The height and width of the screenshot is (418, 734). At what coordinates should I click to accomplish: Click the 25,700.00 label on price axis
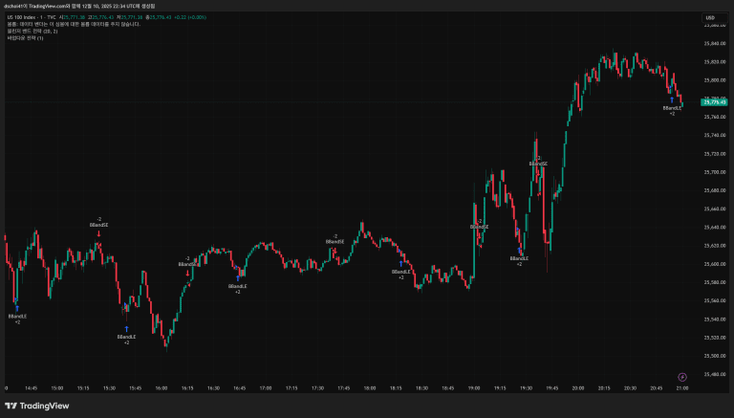(715, 172)
